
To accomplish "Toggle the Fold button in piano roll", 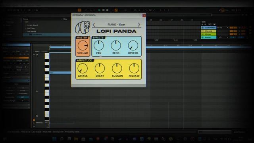I will point(37,51).
